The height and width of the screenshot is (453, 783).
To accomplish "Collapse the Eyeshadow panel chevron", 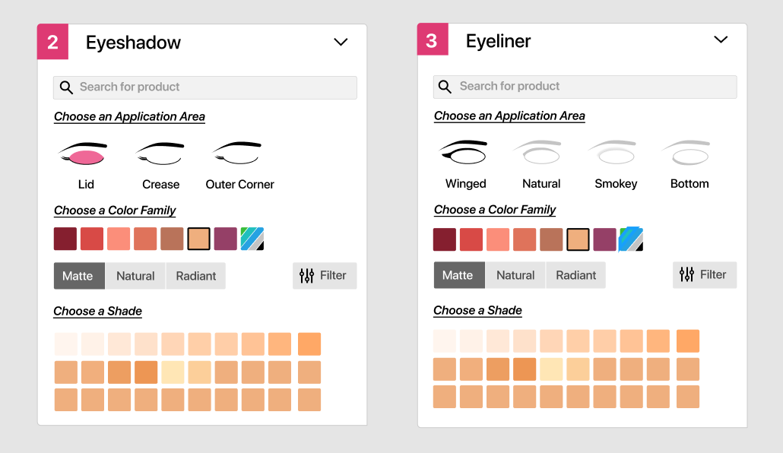I will pos(341,43).
